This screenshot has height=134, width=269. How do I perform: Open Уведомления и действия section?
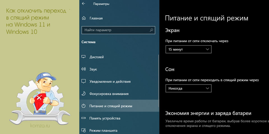point(110,82)
